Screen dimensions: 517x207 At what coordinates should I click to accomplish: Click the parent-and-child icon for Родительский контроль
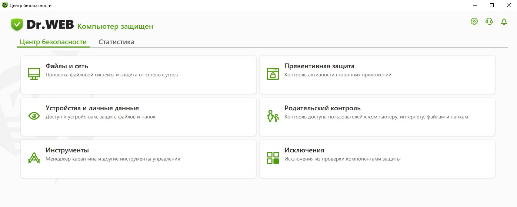pyautogui.click(x=273, y=116)
